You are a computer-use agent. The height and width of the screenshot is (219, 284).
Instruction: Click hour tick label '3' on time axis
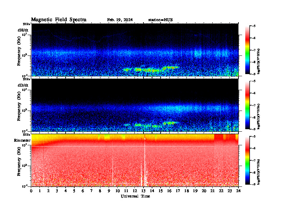tap(57, 191)
